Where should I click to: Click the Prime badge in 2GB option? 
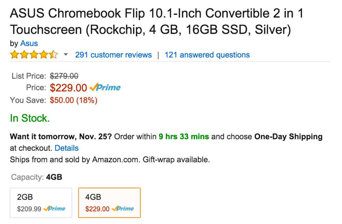tap(54, 209)
